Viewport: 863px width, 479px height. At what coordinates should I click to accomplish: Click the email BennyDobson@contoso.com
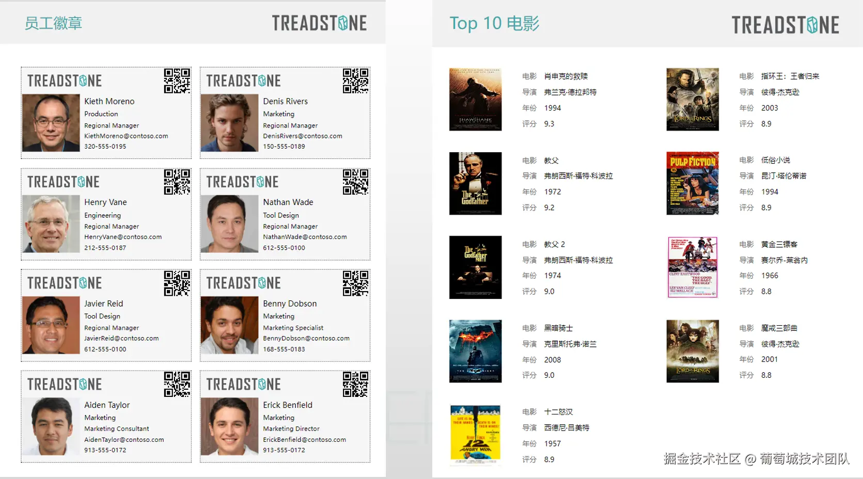pos(306,339)
